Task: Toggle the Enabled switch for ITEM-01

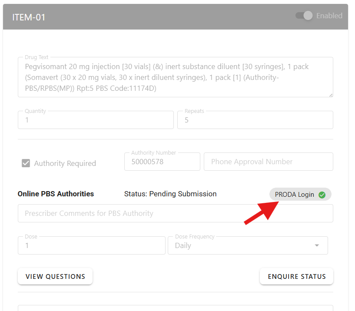Action: coord(304,16)
